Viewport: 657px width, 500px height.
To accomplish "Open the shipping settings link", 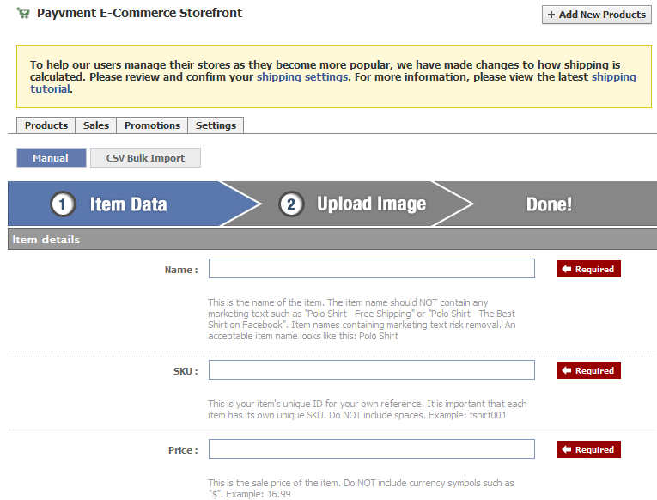I will tap(302, 76).
